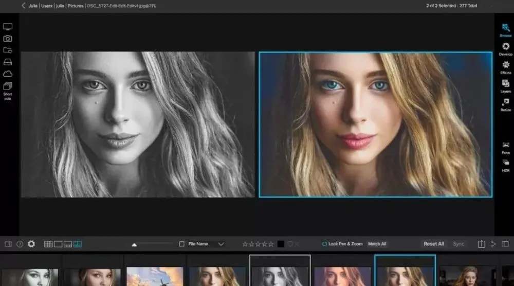
Task: Click the Users breadcrumb
Action: [47, 6]
